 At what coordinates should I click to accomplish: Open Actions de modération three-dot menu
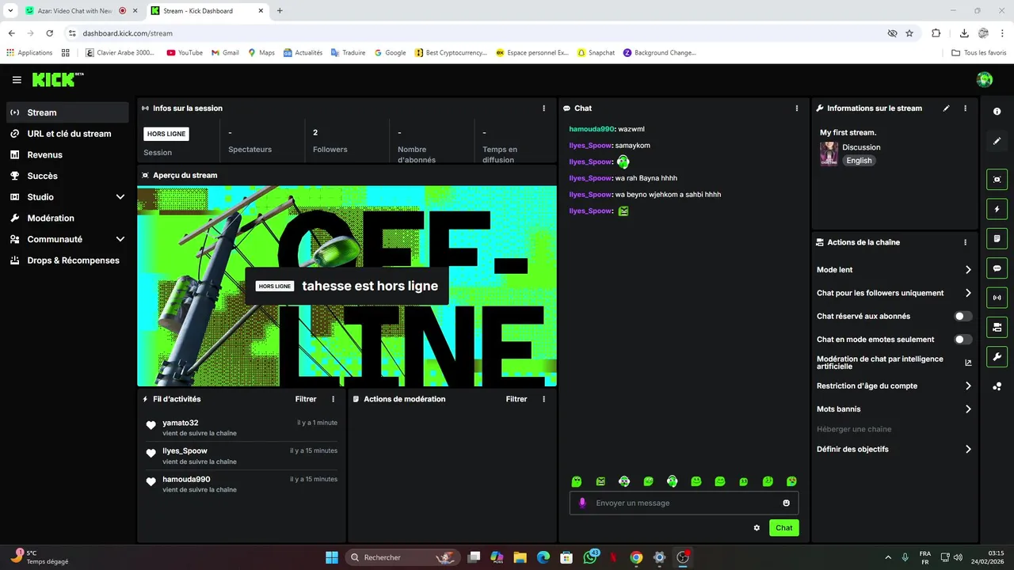pos(543,399)
